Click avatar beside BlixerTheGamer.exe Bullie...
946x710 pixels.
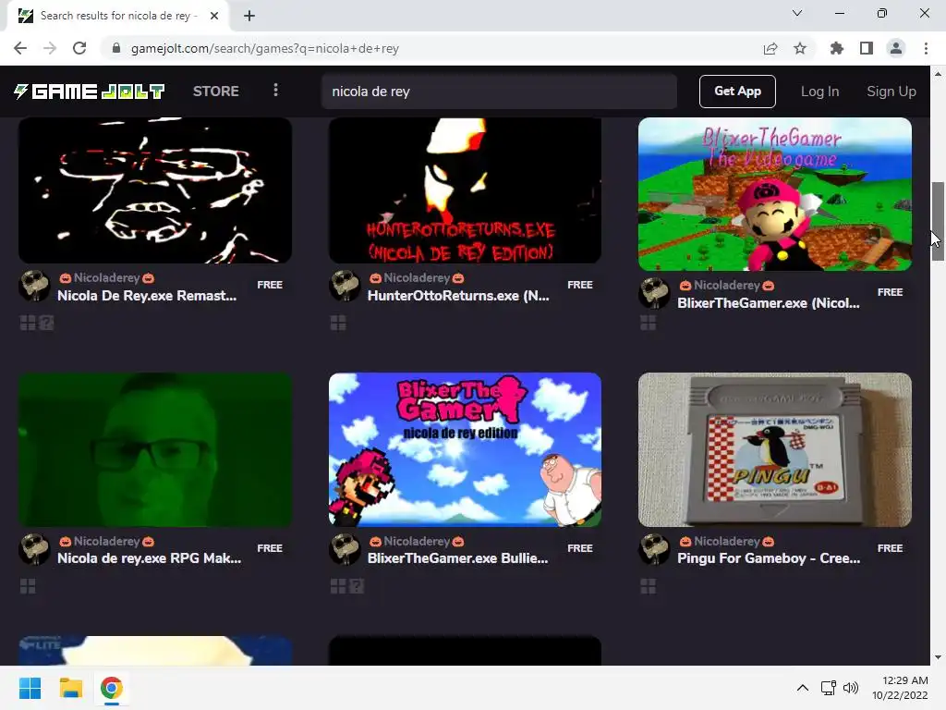345,549
